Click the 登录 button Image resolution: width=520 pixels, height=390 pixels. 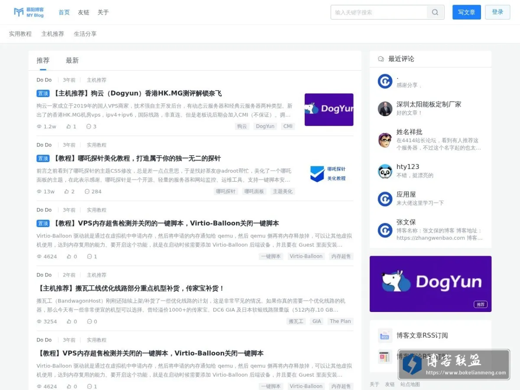(x=497, y=12)
